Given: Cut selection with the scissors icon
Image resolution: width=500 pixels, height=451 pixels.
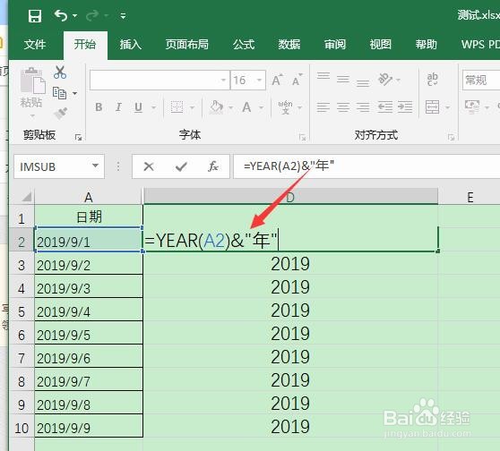Looking at the screenshot, I should pyautogui.click(x=60, y=72).
